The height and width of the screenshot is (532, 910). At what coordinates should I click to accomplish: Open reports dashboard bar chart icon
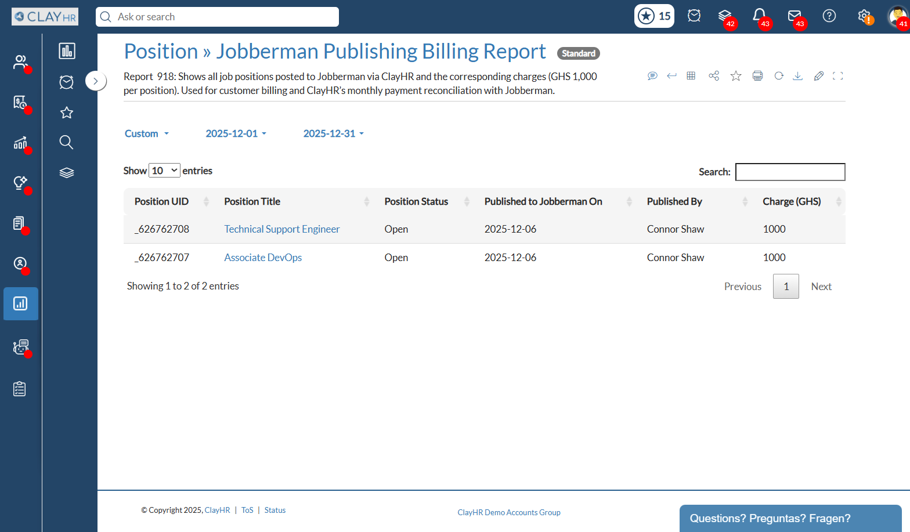(67, 51)
